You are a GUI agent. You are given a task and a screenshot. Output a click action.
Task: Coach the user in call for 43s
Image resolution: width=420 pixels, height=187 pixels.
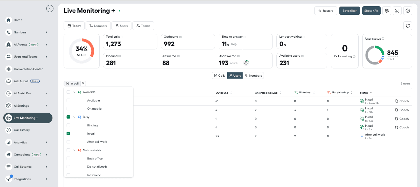[x=402, y=119]
